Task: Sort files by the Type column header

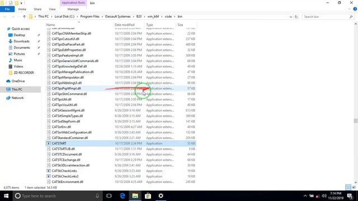Action: [149, 25]
